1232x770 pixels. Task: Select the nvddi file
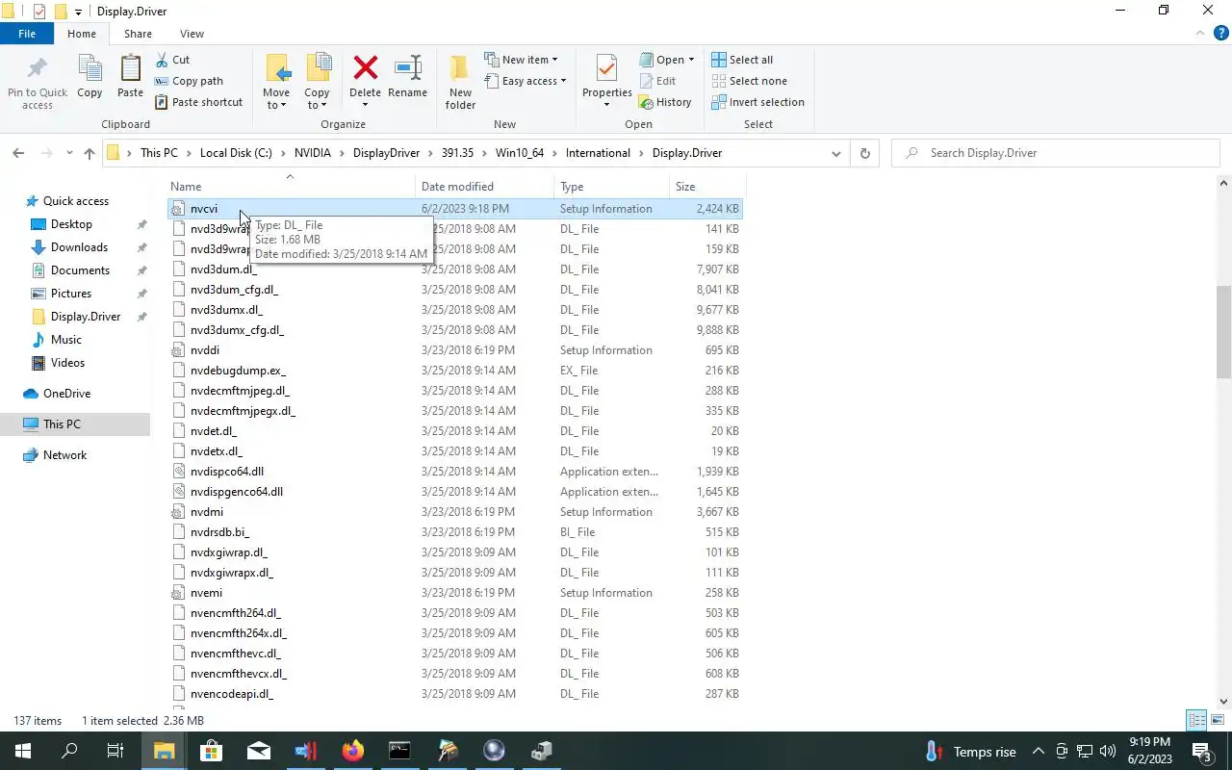(454, 350)
